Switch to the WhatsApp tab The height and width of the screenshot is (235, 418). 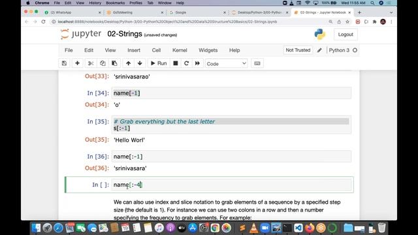pyautogui.click(x=72, y=12)
